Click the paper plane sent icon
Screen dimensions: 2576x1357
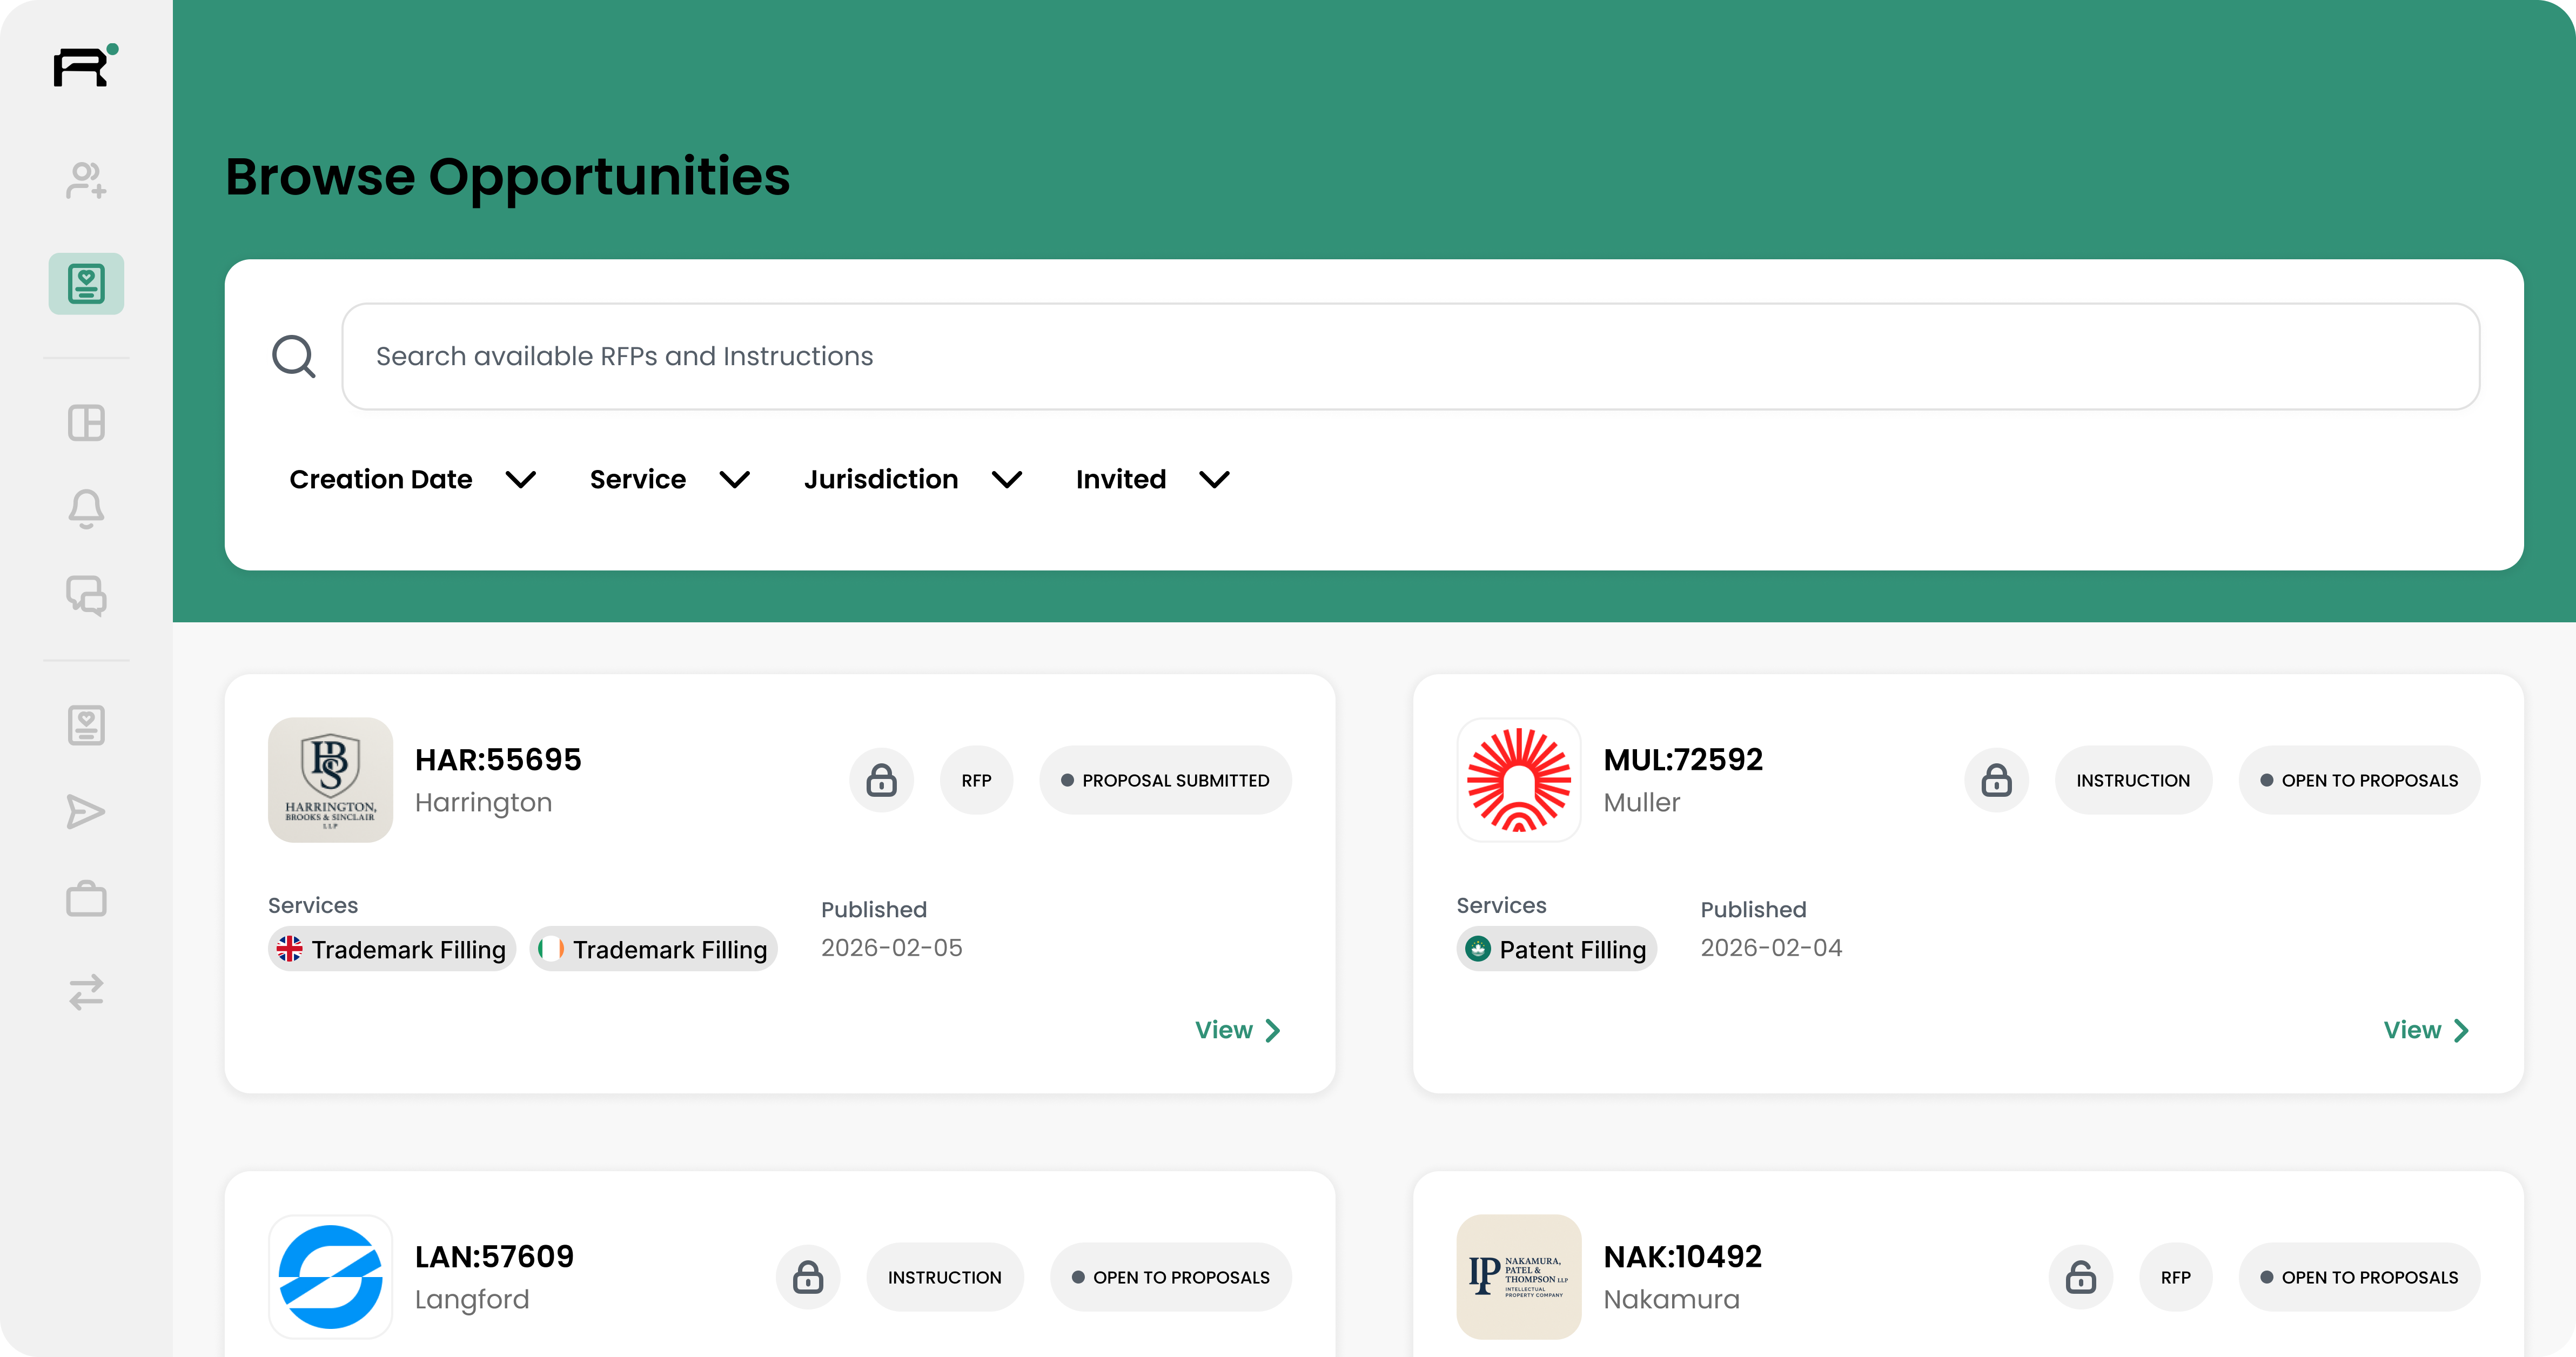pos(86,812)
